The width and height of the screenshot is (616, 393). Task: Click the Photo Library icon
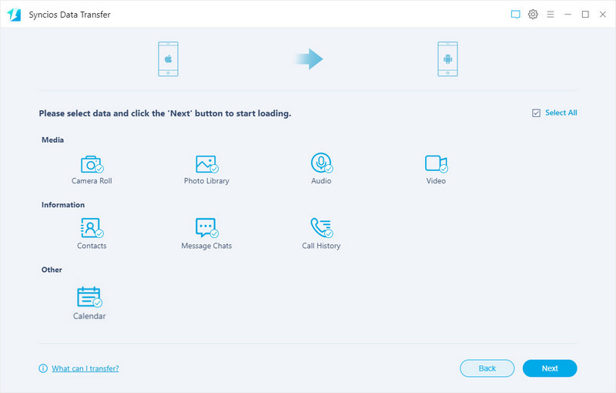point(206,163)
